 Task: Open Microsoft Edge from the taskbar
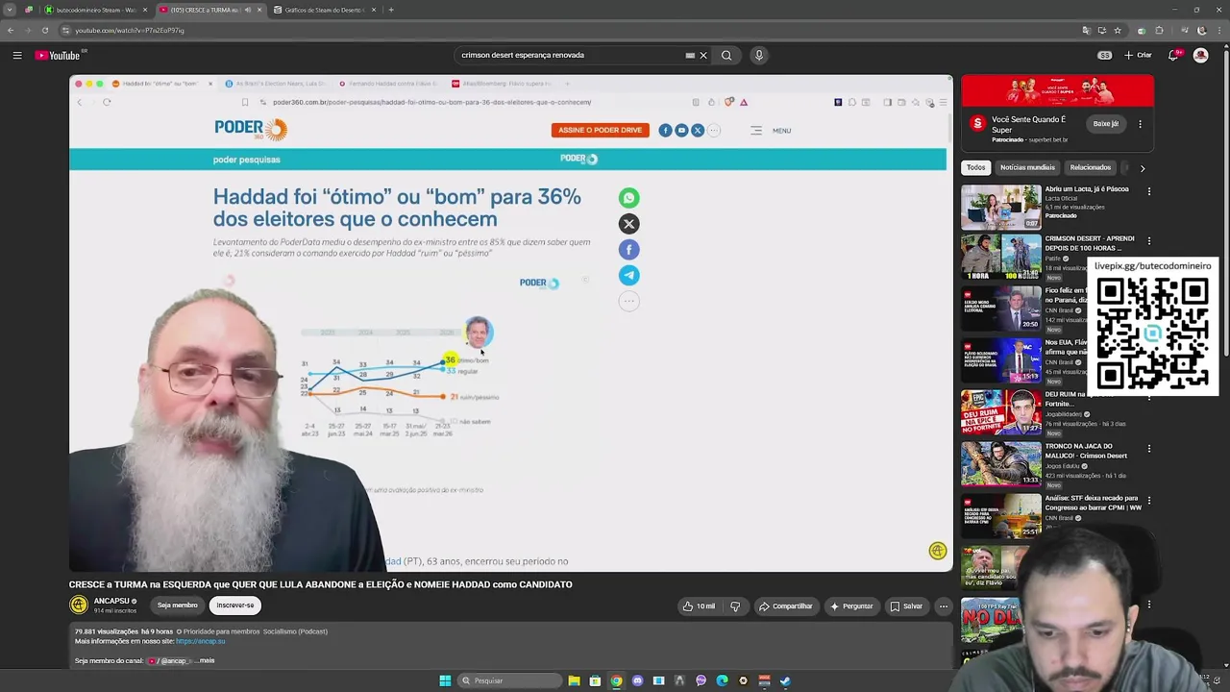(722, 680)
